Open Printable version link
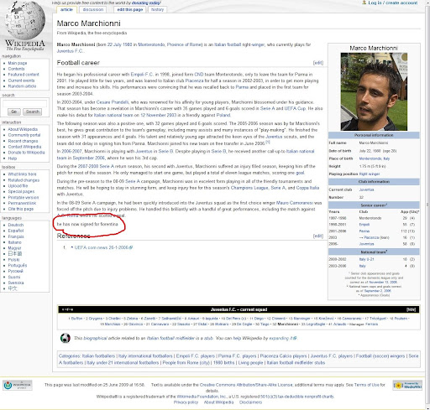 click(24, 198)
